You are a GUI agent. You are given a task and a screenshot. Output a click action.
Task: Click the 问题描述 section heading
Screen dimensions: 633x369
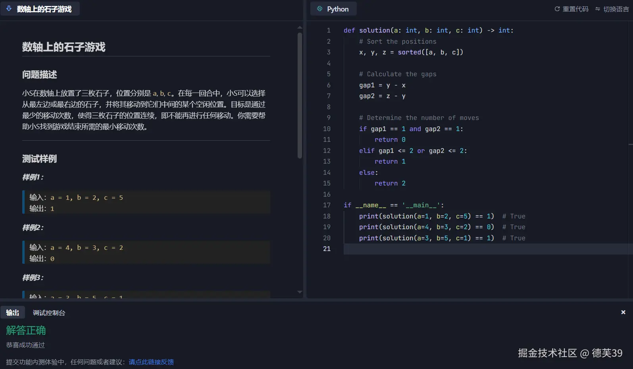[x=40, y=75]
